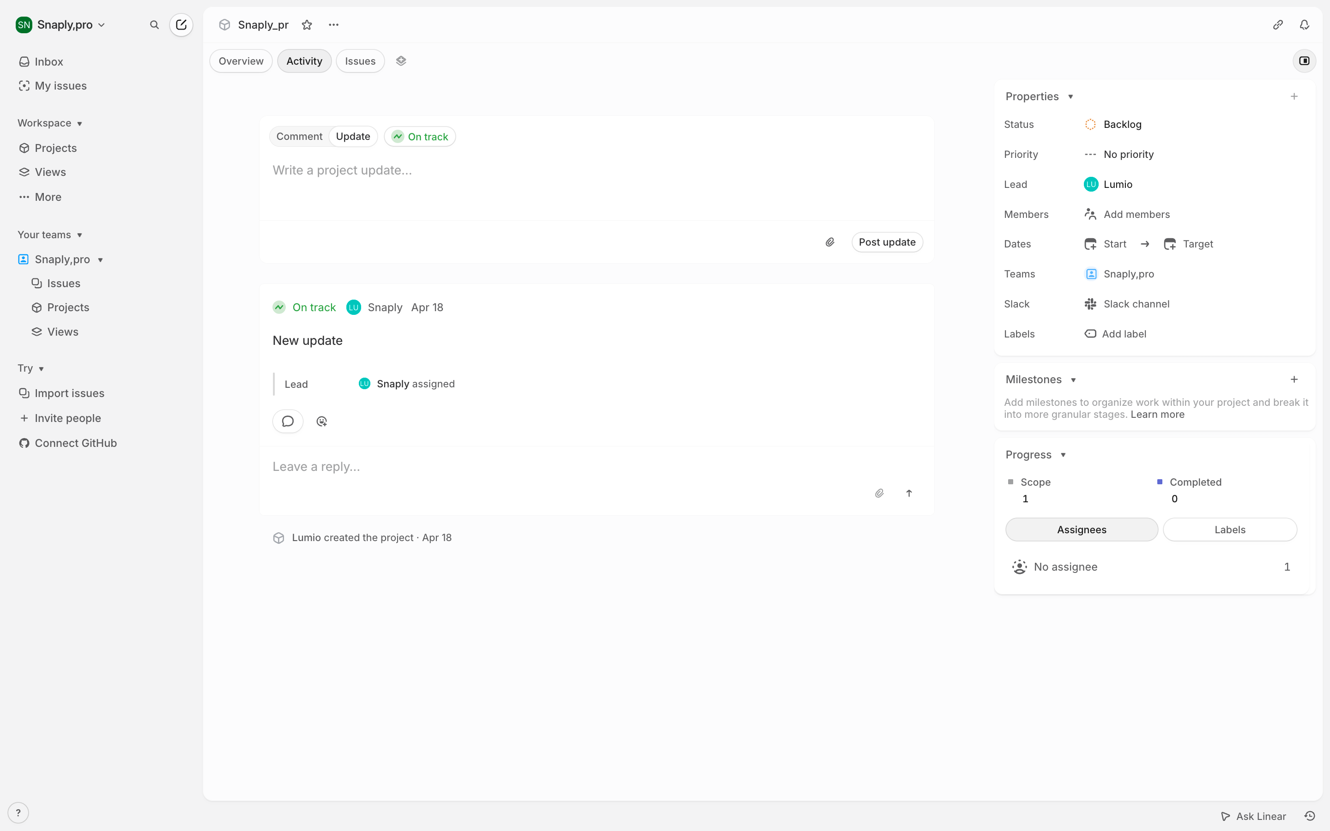The image size is (1330, 831).
Task: Change No priority setting
Action: 1119,155
